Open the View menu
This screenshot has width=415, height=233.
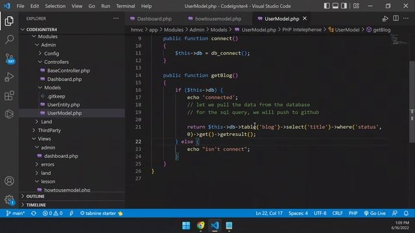coord(77,6)
